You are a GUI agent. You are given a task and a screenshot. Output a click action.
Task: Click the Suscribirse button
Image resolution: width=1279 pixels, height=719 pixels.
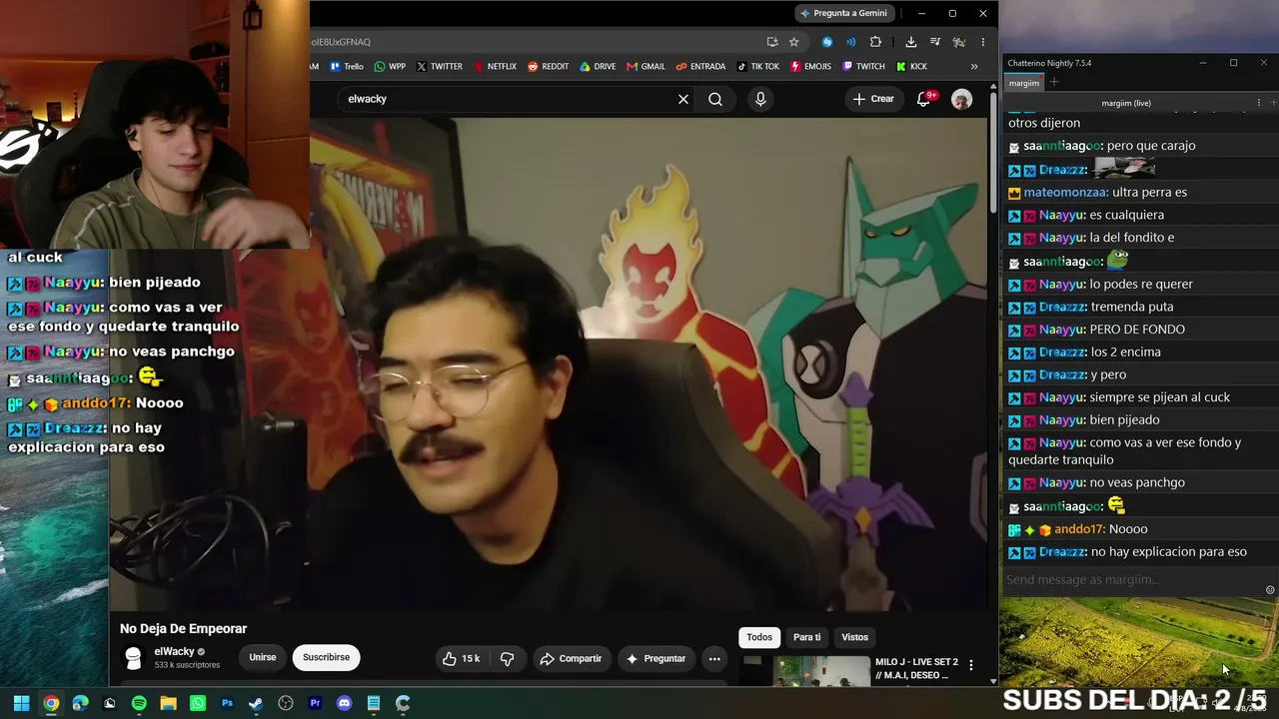pyautogui.click(x=326, y=657)
